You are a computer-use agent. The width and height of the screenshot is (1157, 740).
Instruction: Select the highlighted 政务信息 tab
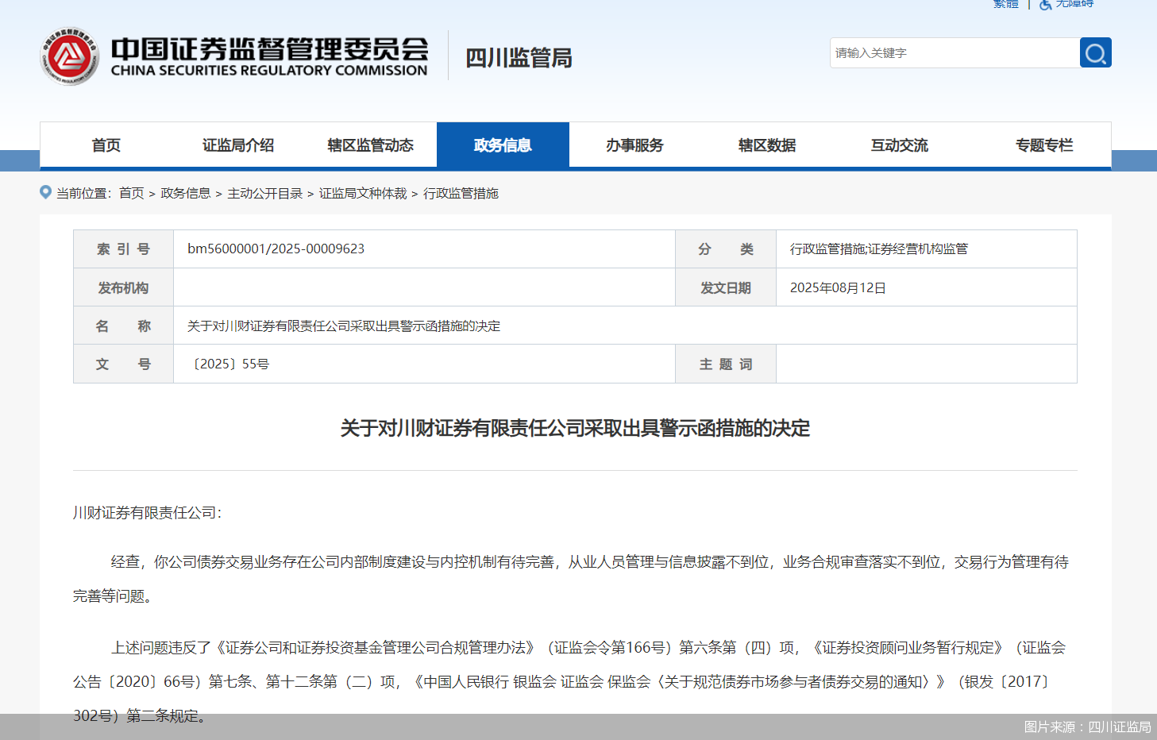click(503, 145)
